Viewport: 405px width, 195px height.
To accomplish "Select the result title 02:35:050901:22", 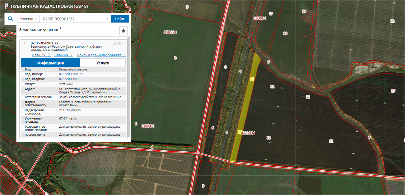I will (x=45, y=43).
